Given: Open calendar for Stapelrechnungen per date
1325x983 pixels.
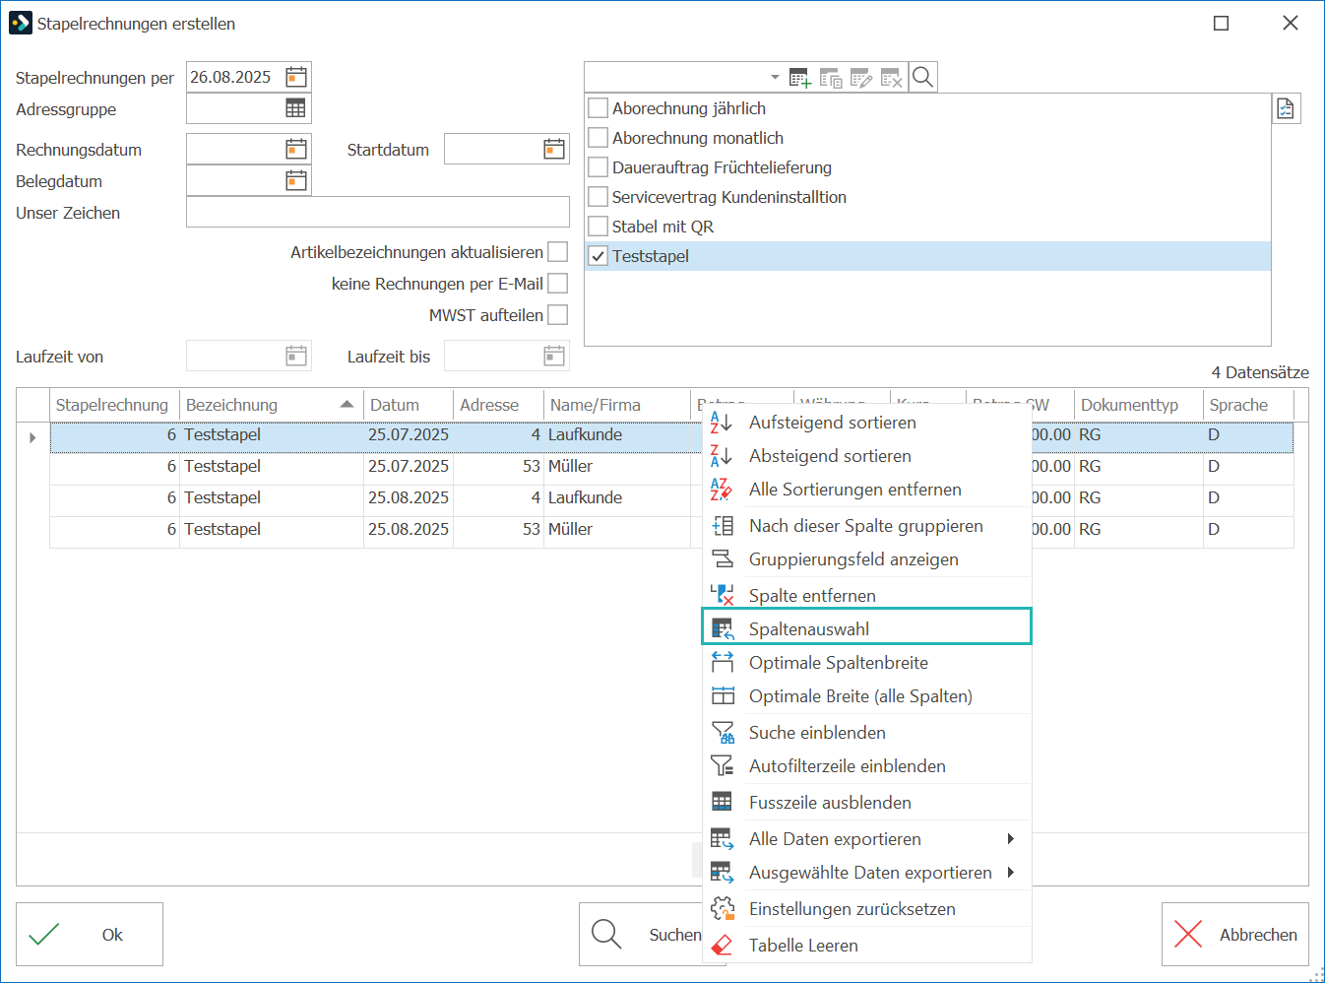Looking at the screenshot, I should [x=296, y=77].
